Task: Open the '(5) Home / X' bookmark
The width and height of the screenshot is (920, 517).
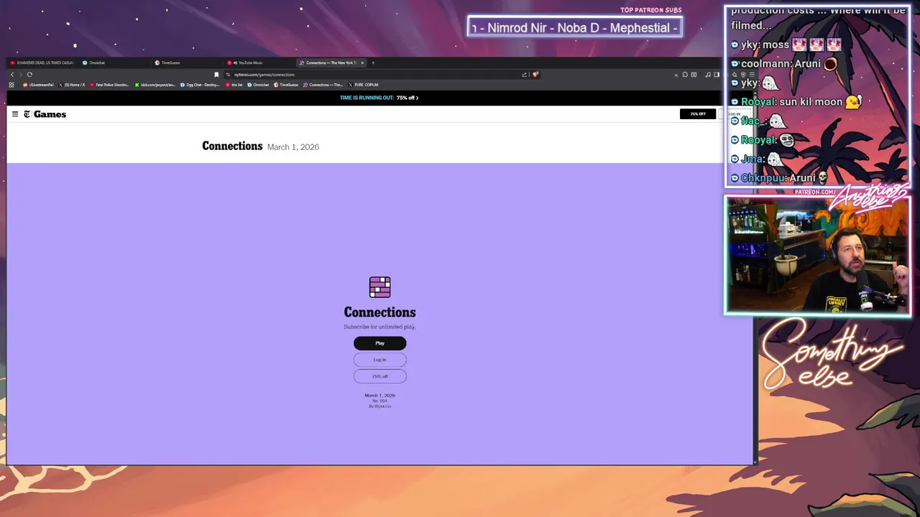Action: 71,85
